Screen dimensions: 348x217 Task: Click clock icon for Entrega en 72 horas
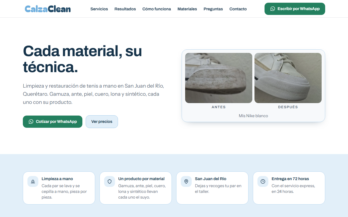pos(263,181)
